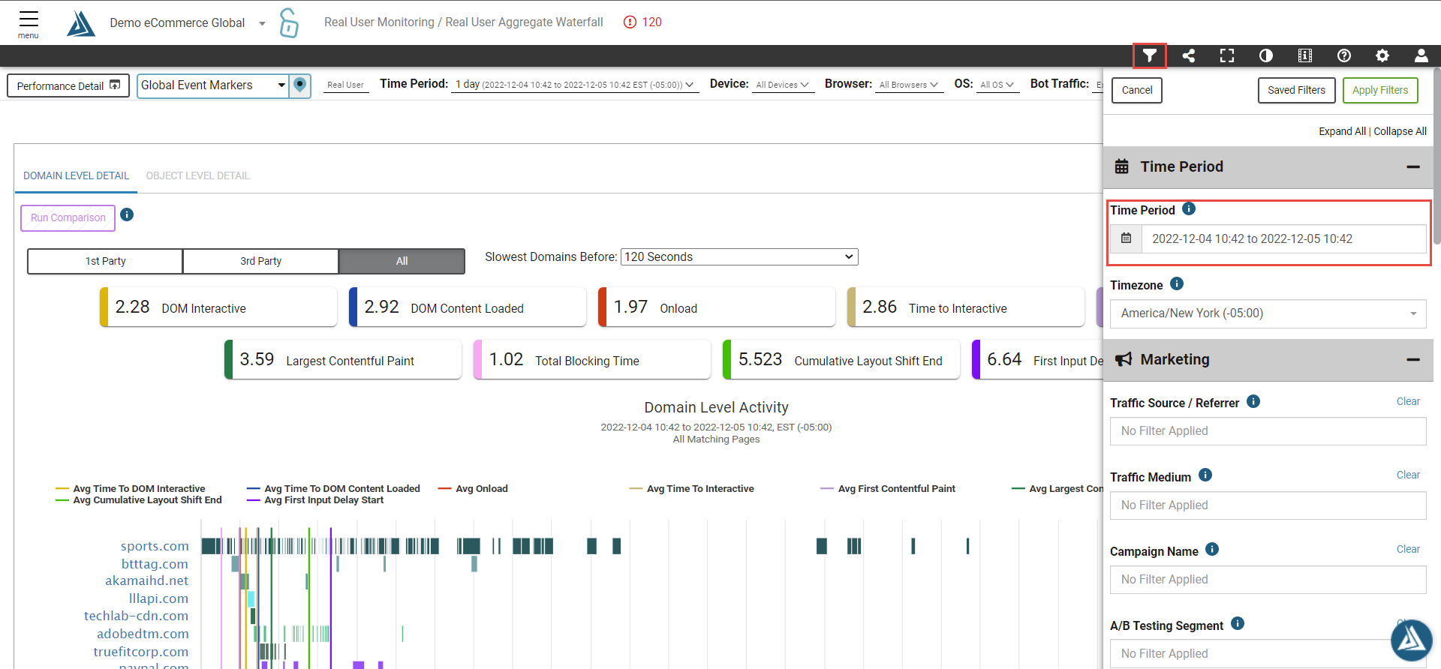Toggle the Avg Time To DOM Content Loaded legend series
The height and width of the screenshot is (669, 1441).
click(333, 489)
